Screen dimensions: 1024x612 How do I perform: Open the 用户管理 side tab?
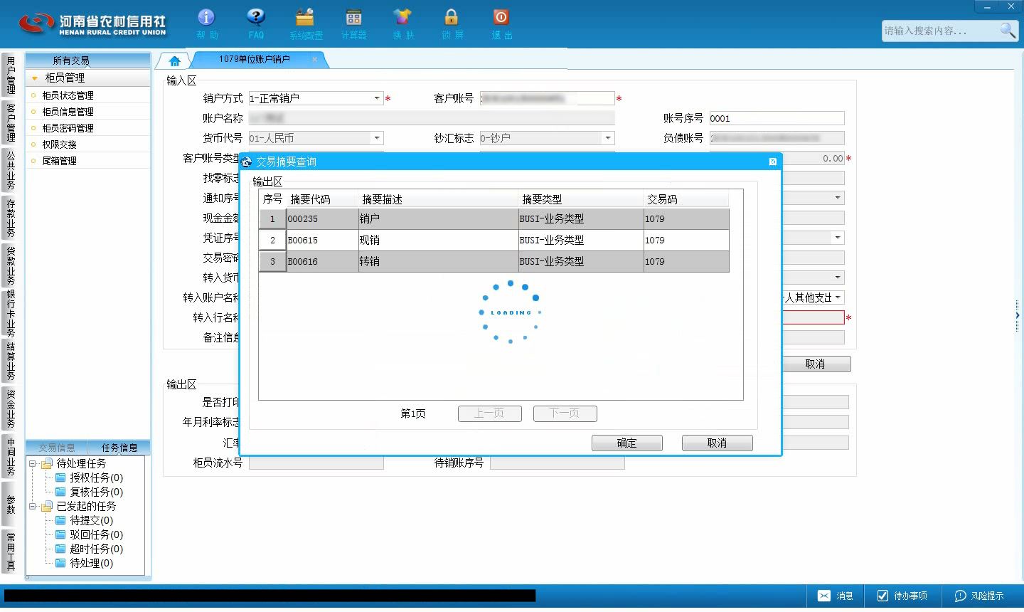click(x=10, y=75)
